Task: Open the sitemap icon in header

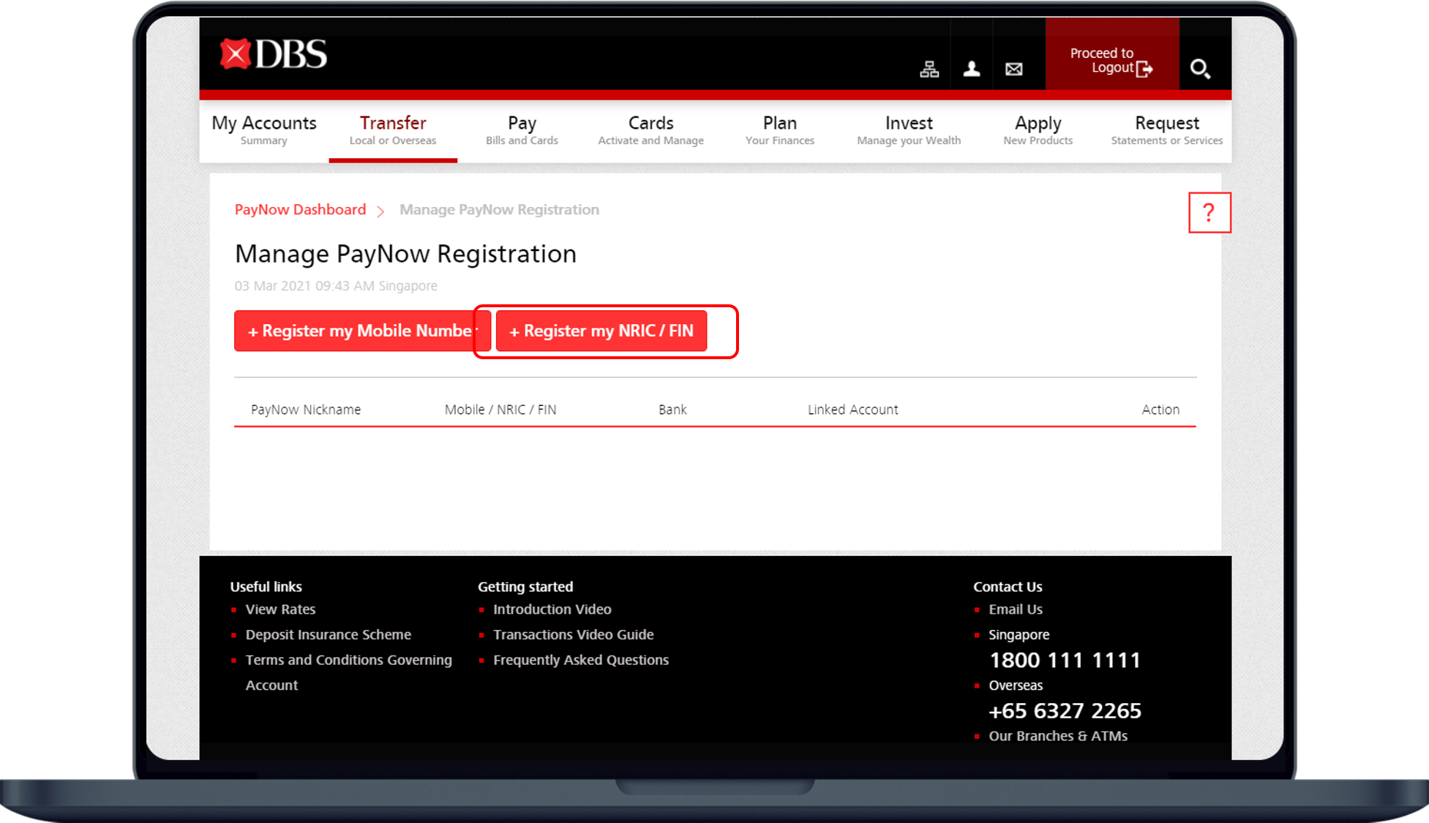Action: (929, 69)
